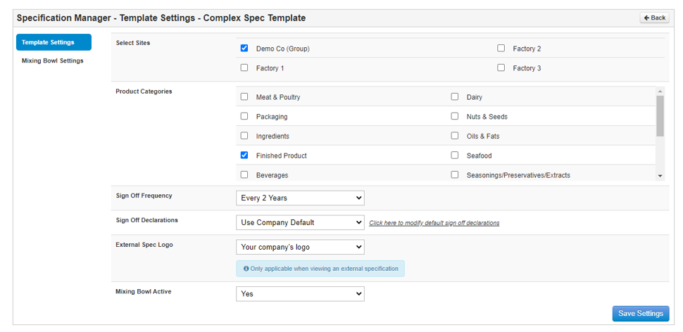Open the External Spec Logo dropdown
The width and height of the screenshot is (683, 332).
(x=300, y=247)
